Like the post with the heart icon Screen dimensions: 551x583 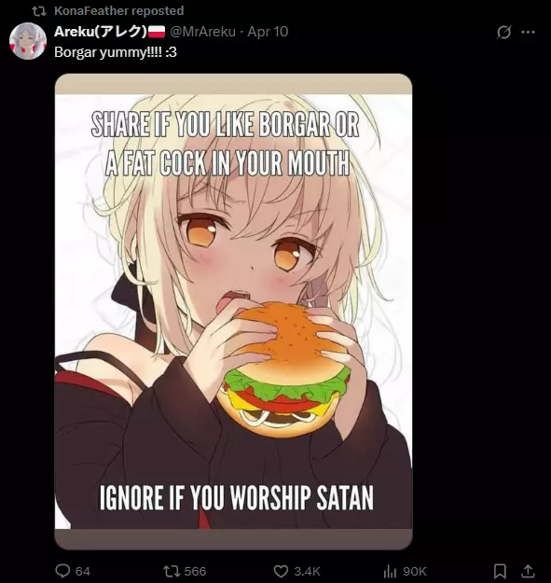[x=281, y=571]
